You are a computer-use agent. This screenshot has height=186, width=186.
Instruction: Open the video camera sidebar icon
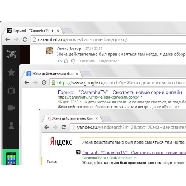pos(11,108)
